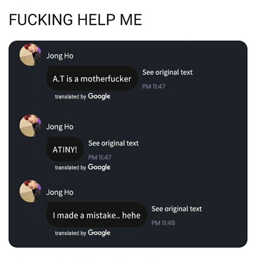Click the Google logo under ATINY! message
The image size is (256, 258).
[99, 168]
